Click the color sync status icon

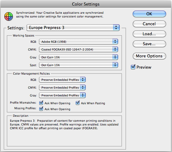pos(8,16)
